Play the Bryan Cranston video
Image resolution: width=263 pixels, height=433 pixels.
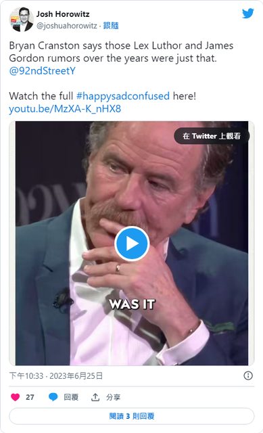pos(132,244)
